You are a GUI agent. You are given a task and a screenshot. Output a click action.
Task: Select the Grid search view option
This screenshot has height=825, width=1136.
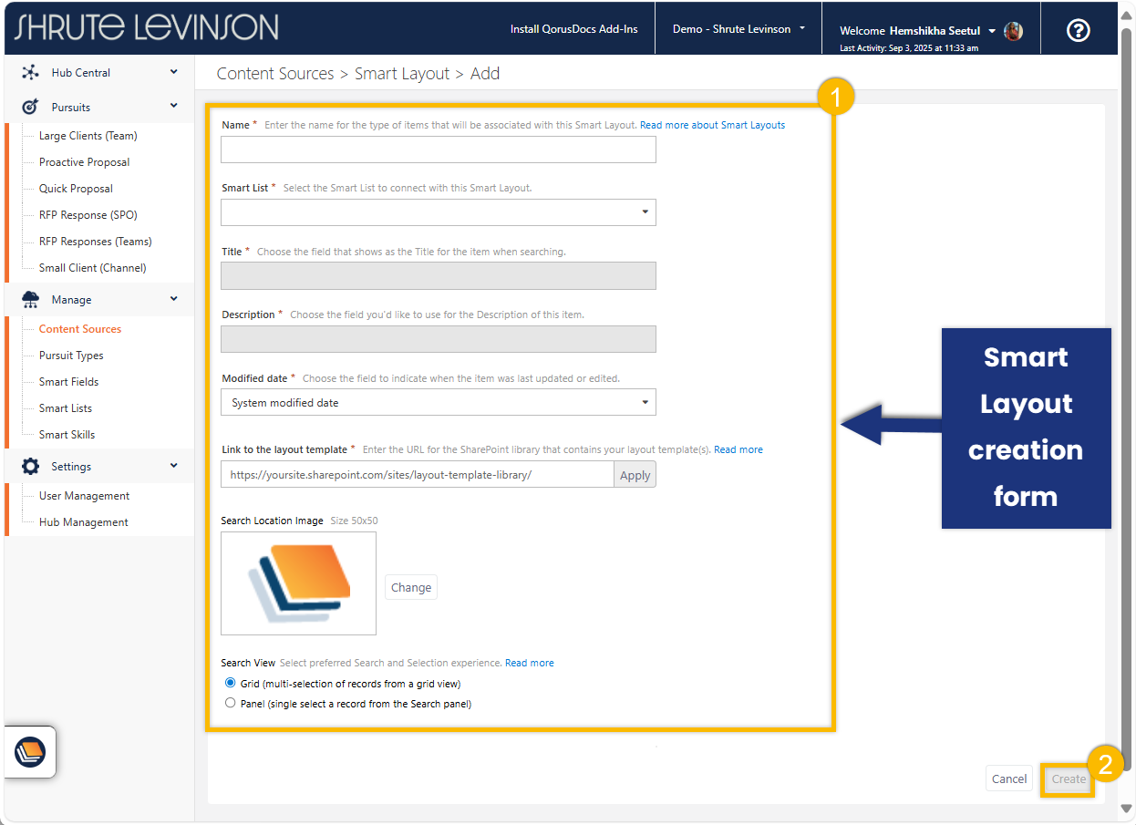[230, 683]
